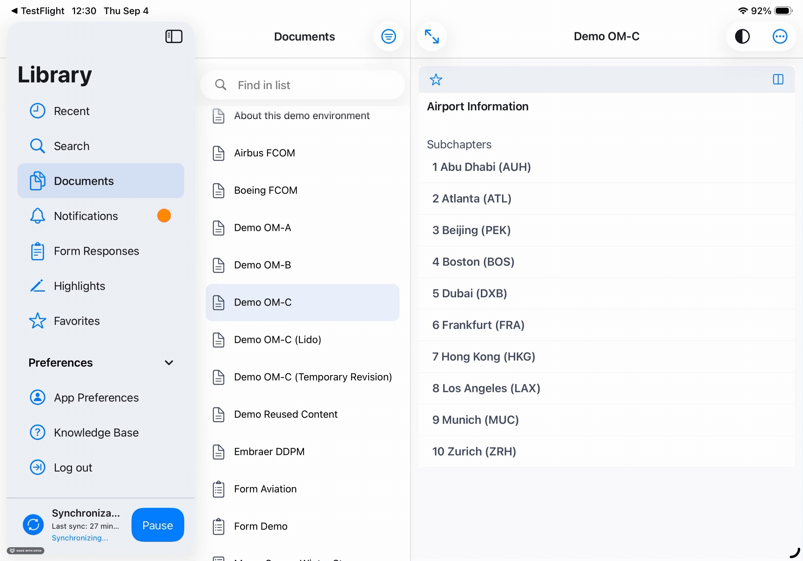Open the document list filter icon
Viewport: 803px width, 561px height.
pyautogui.click(x=388, y=36)
